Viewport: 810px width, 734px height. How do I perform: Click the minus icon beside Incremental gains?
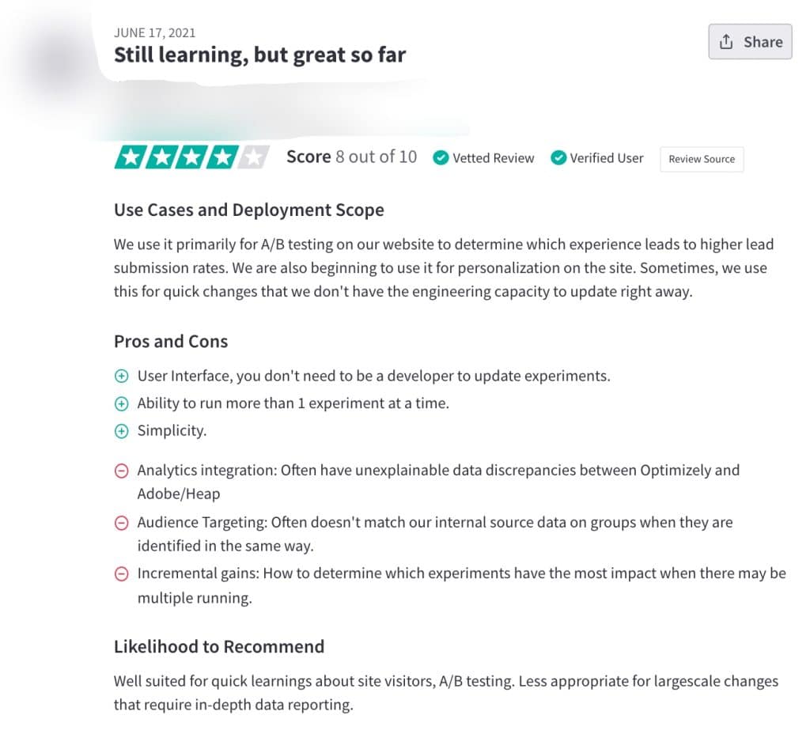pyautogui.click(x=122, y=574)
